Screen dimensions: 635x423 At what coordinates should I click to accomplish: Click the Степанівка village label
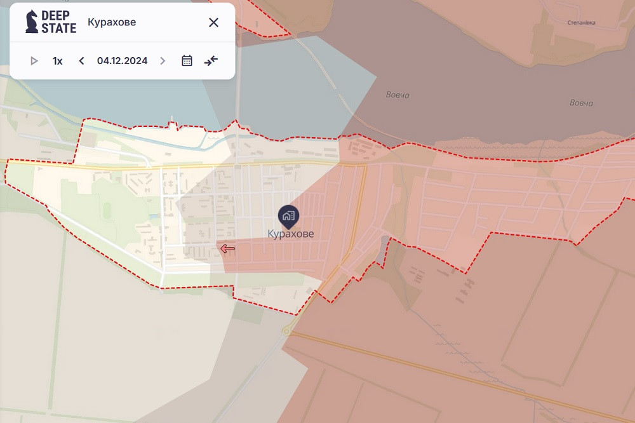click(581, 22)
